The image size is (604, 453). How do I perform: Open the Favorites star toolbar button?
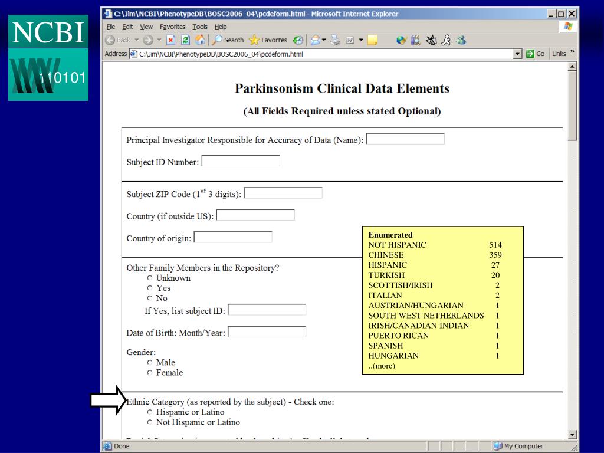(x=268, y=40)
